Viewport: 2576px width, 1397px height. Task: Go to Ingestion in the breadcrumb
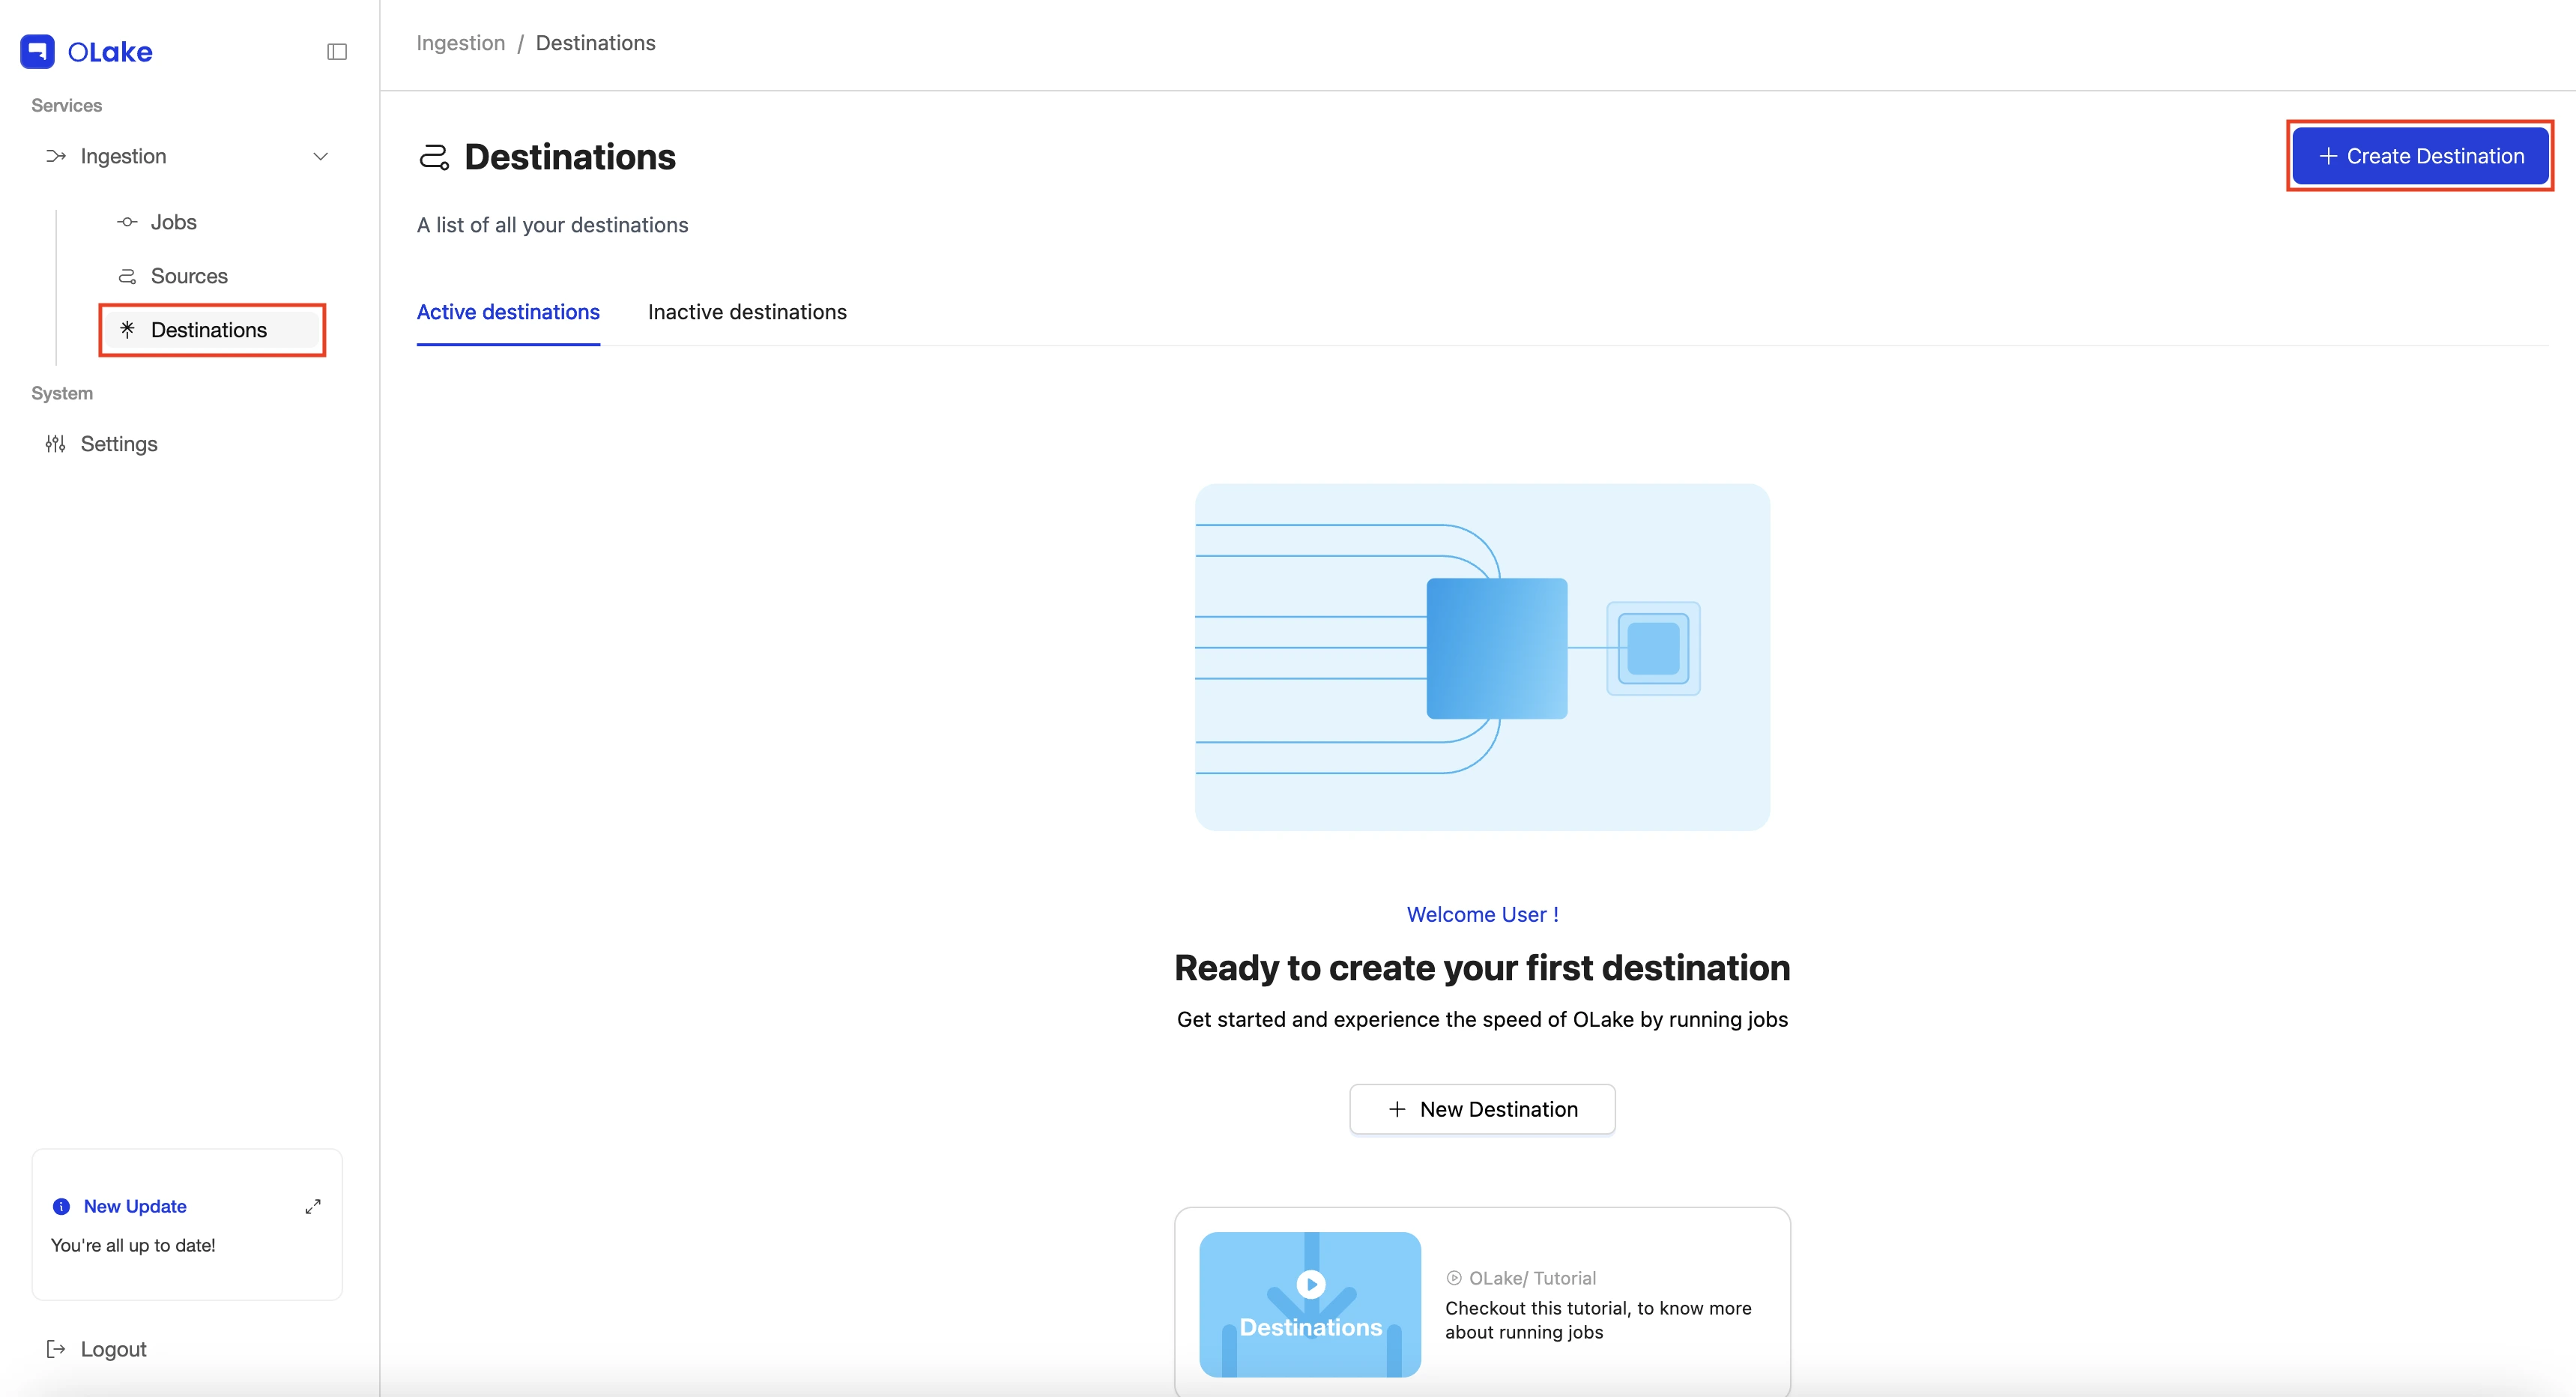point(461,43)
